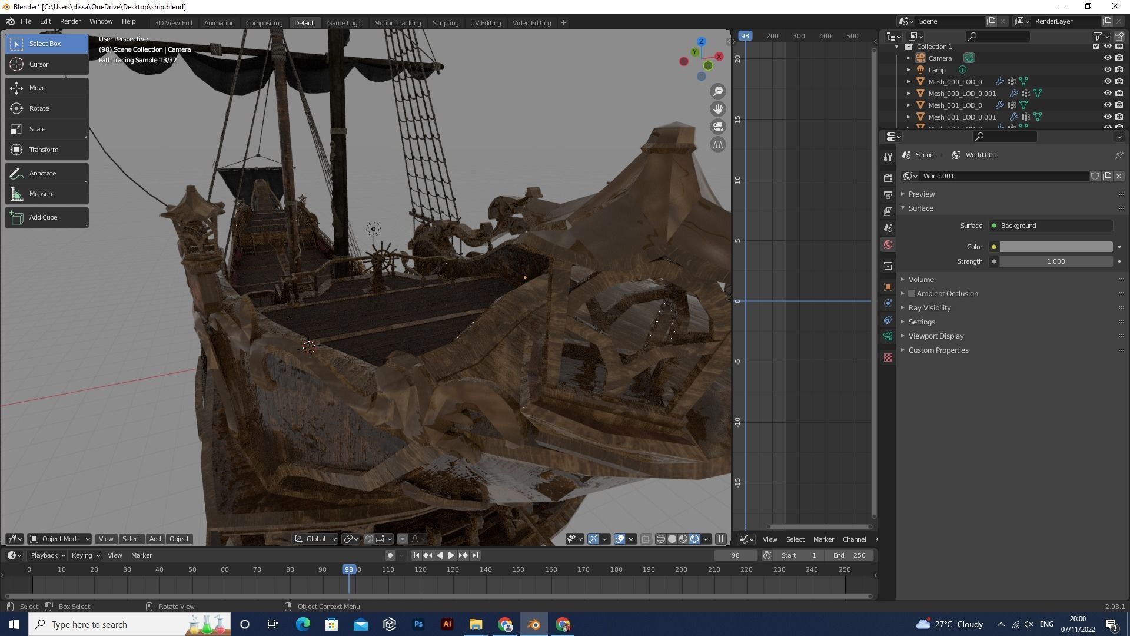Screen dimensions: 1130x636
Task: Activate the Add Cube tool
Action: click(x=46, y=217)
